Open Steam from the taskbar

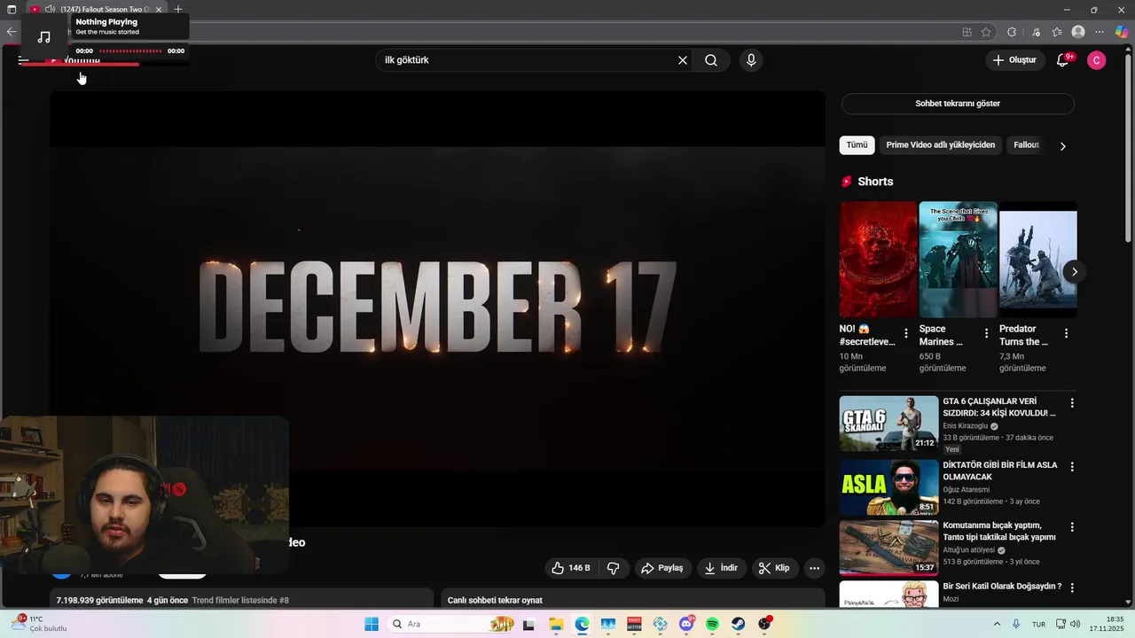[x=739, y=624]
